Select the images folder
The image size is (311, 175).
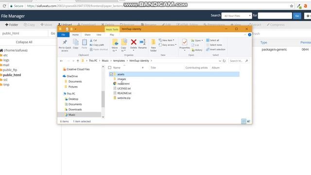click(121, 79)
